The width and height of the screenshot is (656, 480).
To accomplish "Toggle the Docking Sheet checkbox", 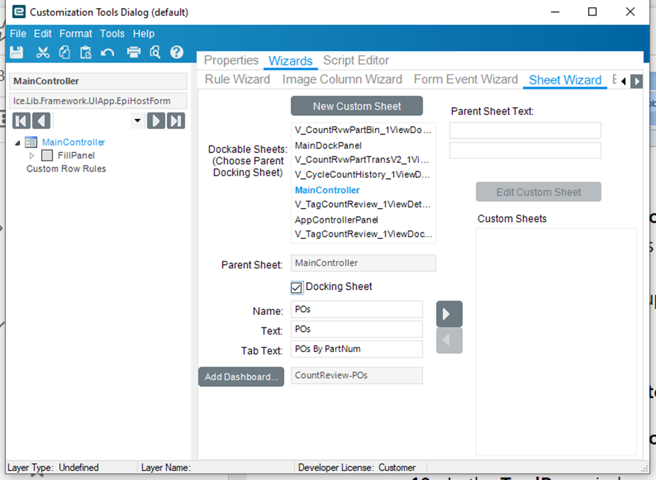I will [x=296, y=287].
